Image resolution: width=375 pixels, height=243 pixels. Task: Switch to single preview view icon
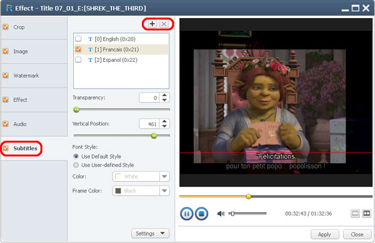click(355, 214)
